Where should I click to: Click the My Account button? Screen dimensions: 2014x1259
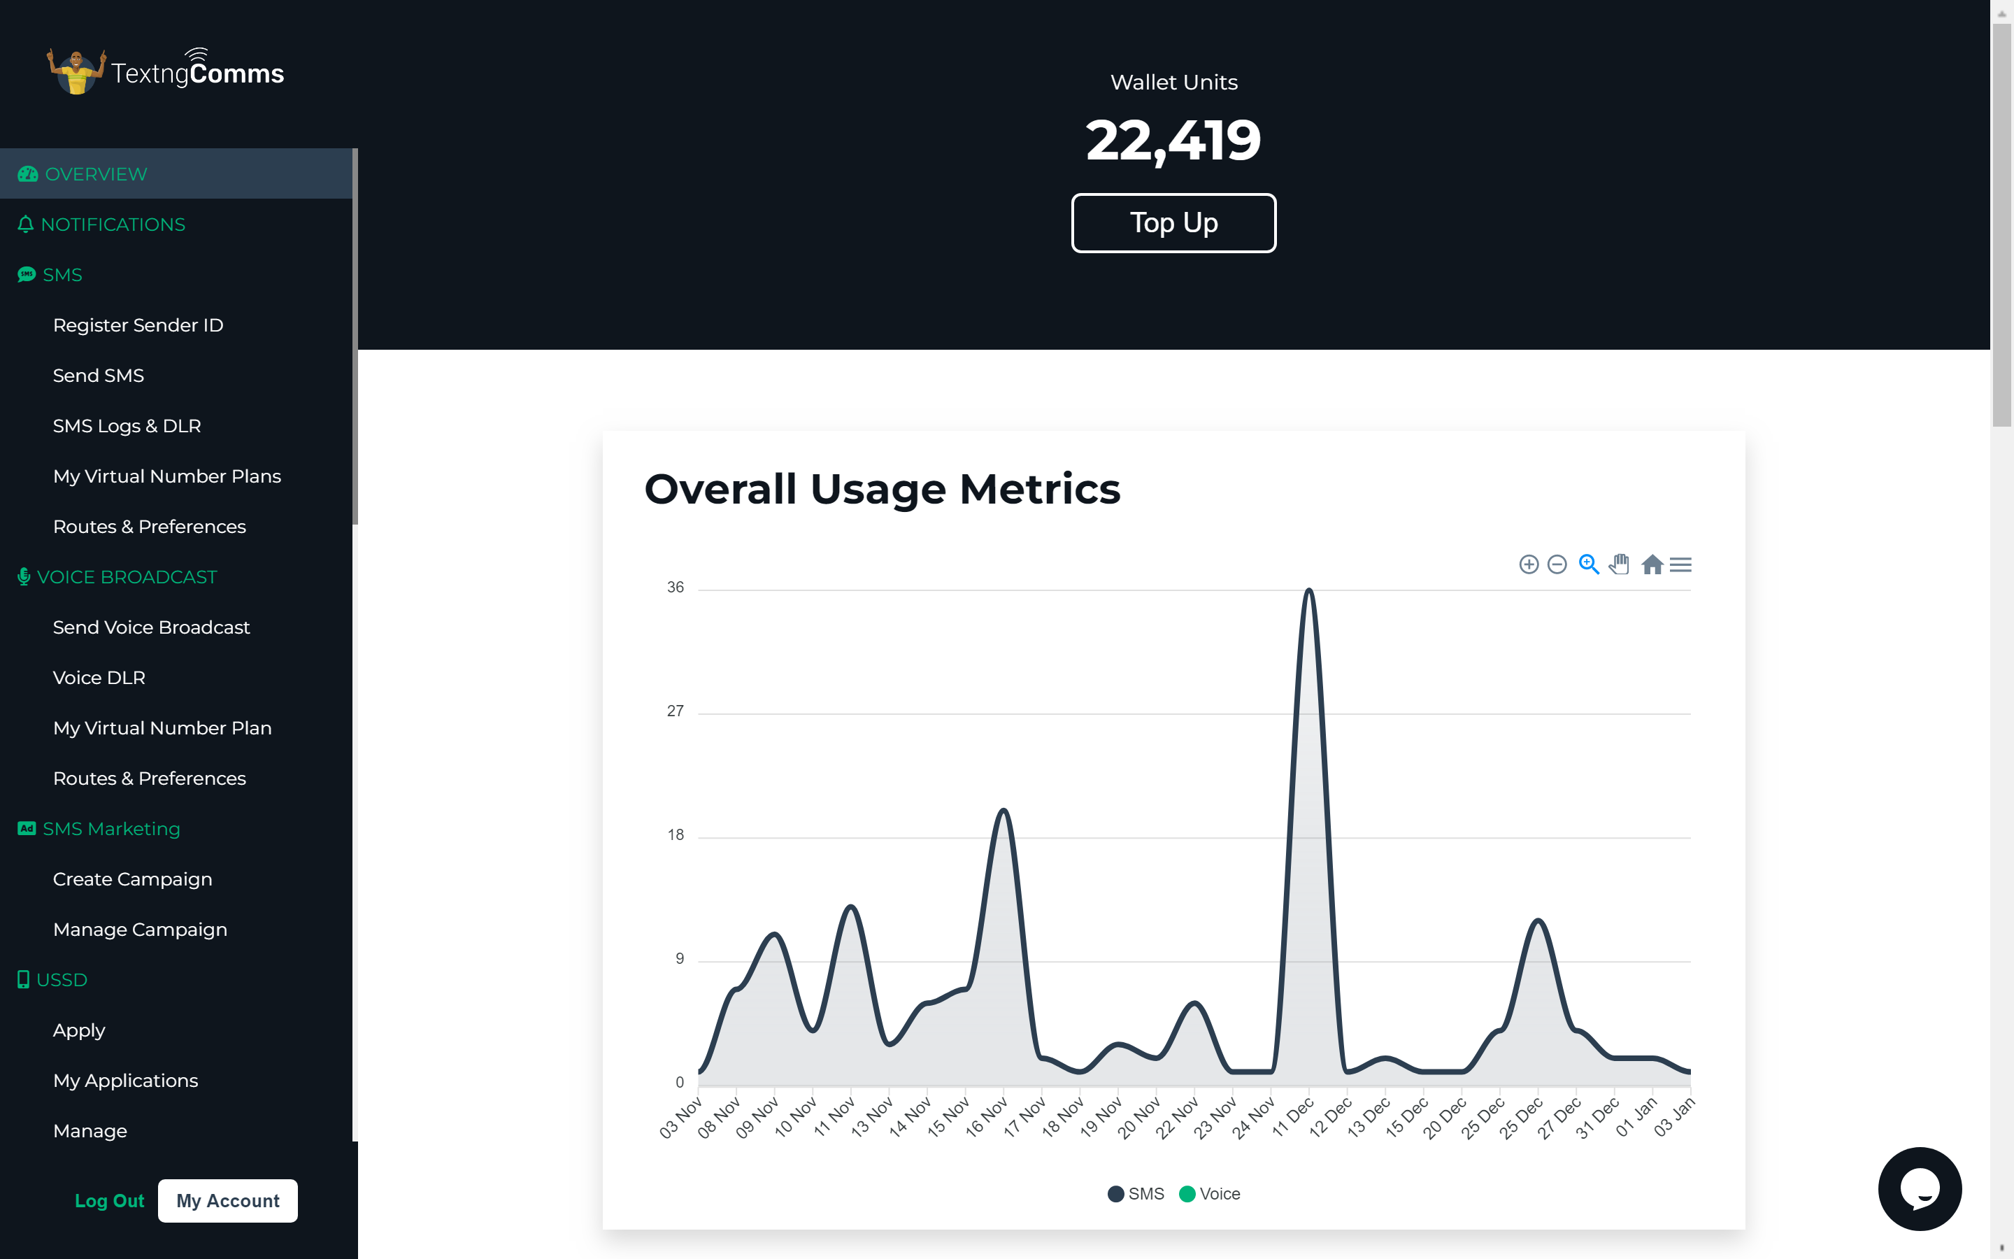point(227,1201)
